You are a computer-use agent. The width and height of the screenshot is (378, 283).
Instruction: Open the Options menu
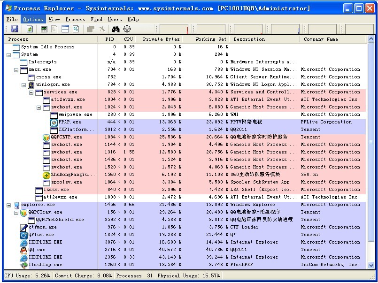(x=33, y=19)
